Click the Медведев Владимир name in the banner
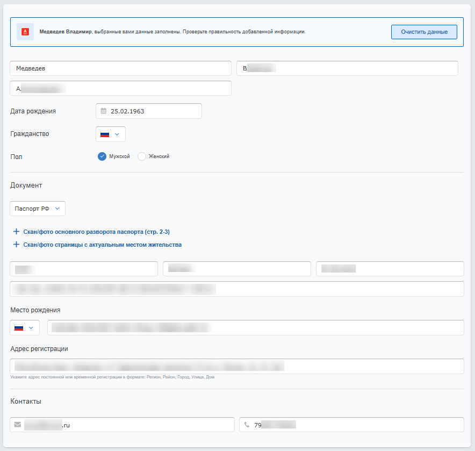 tap(66, 32)
